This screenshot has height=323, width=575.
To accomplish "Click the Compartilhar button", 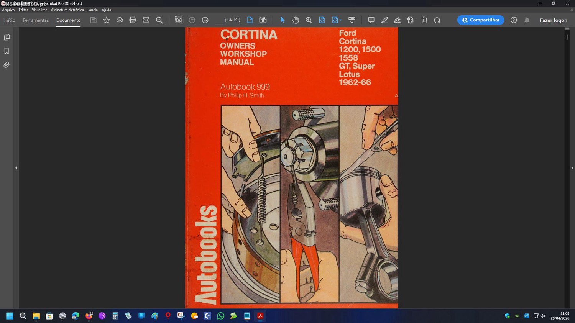I will [x=480, y=20].
